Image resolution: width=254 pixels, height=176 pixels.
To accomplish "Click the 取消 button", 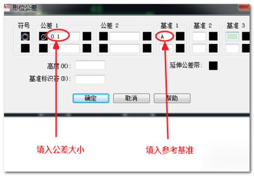I will point(131,98).
